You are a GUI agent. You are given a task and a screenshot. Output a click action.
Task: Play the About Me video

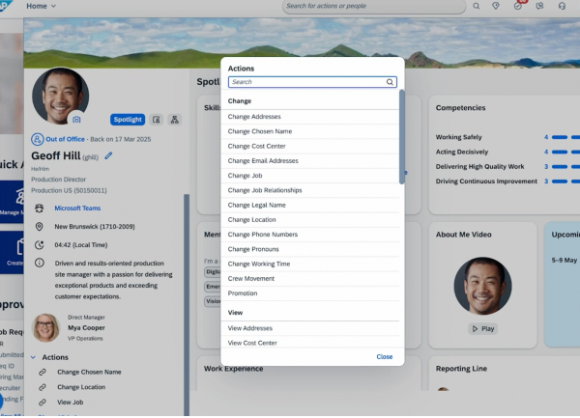point(482,328)
